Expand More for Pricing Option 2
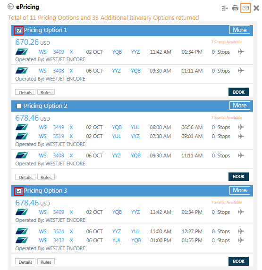Screen dimensions: 262x270 pos(240,106)
